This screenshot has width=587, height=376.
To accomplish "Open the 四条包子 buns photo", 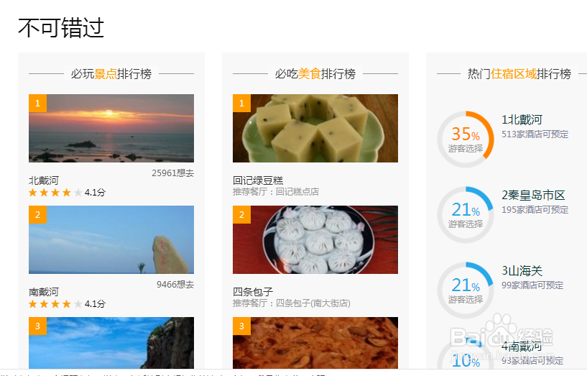I will pos(315,239).
